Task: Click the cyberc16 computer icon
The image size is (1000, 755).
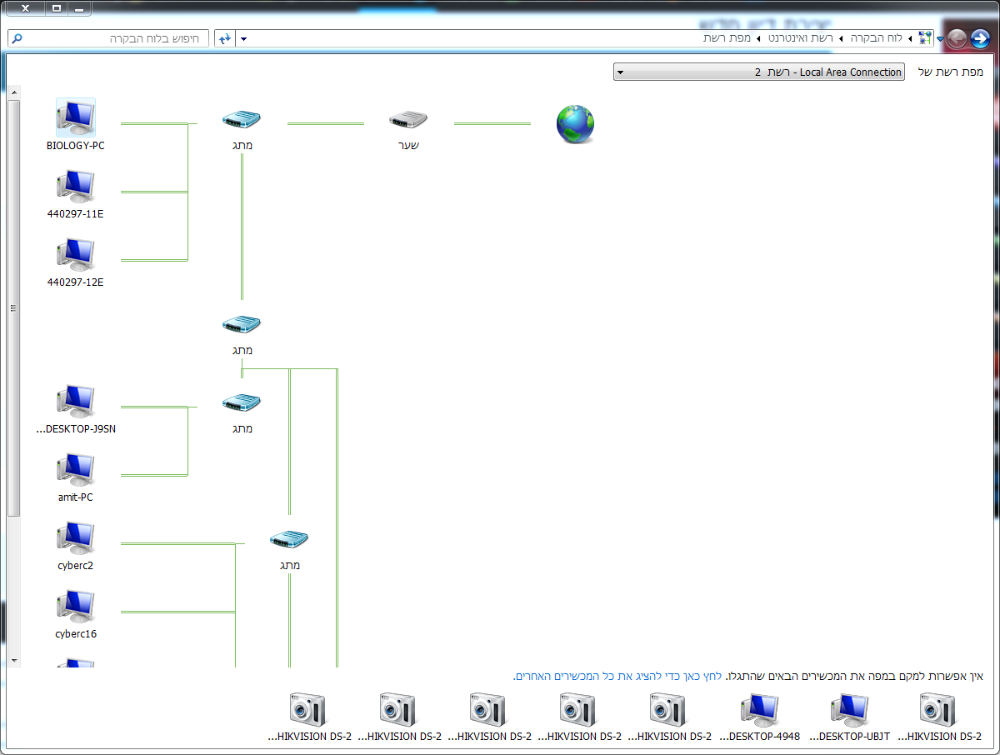Action: pyautogui.click(x=76, y=607)
